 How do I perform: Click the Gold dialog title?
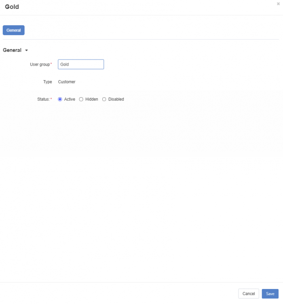coord(12,7)
